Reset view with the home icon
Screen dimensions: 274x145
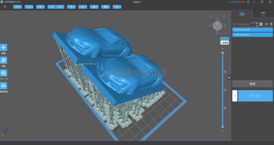pos(210,16)
